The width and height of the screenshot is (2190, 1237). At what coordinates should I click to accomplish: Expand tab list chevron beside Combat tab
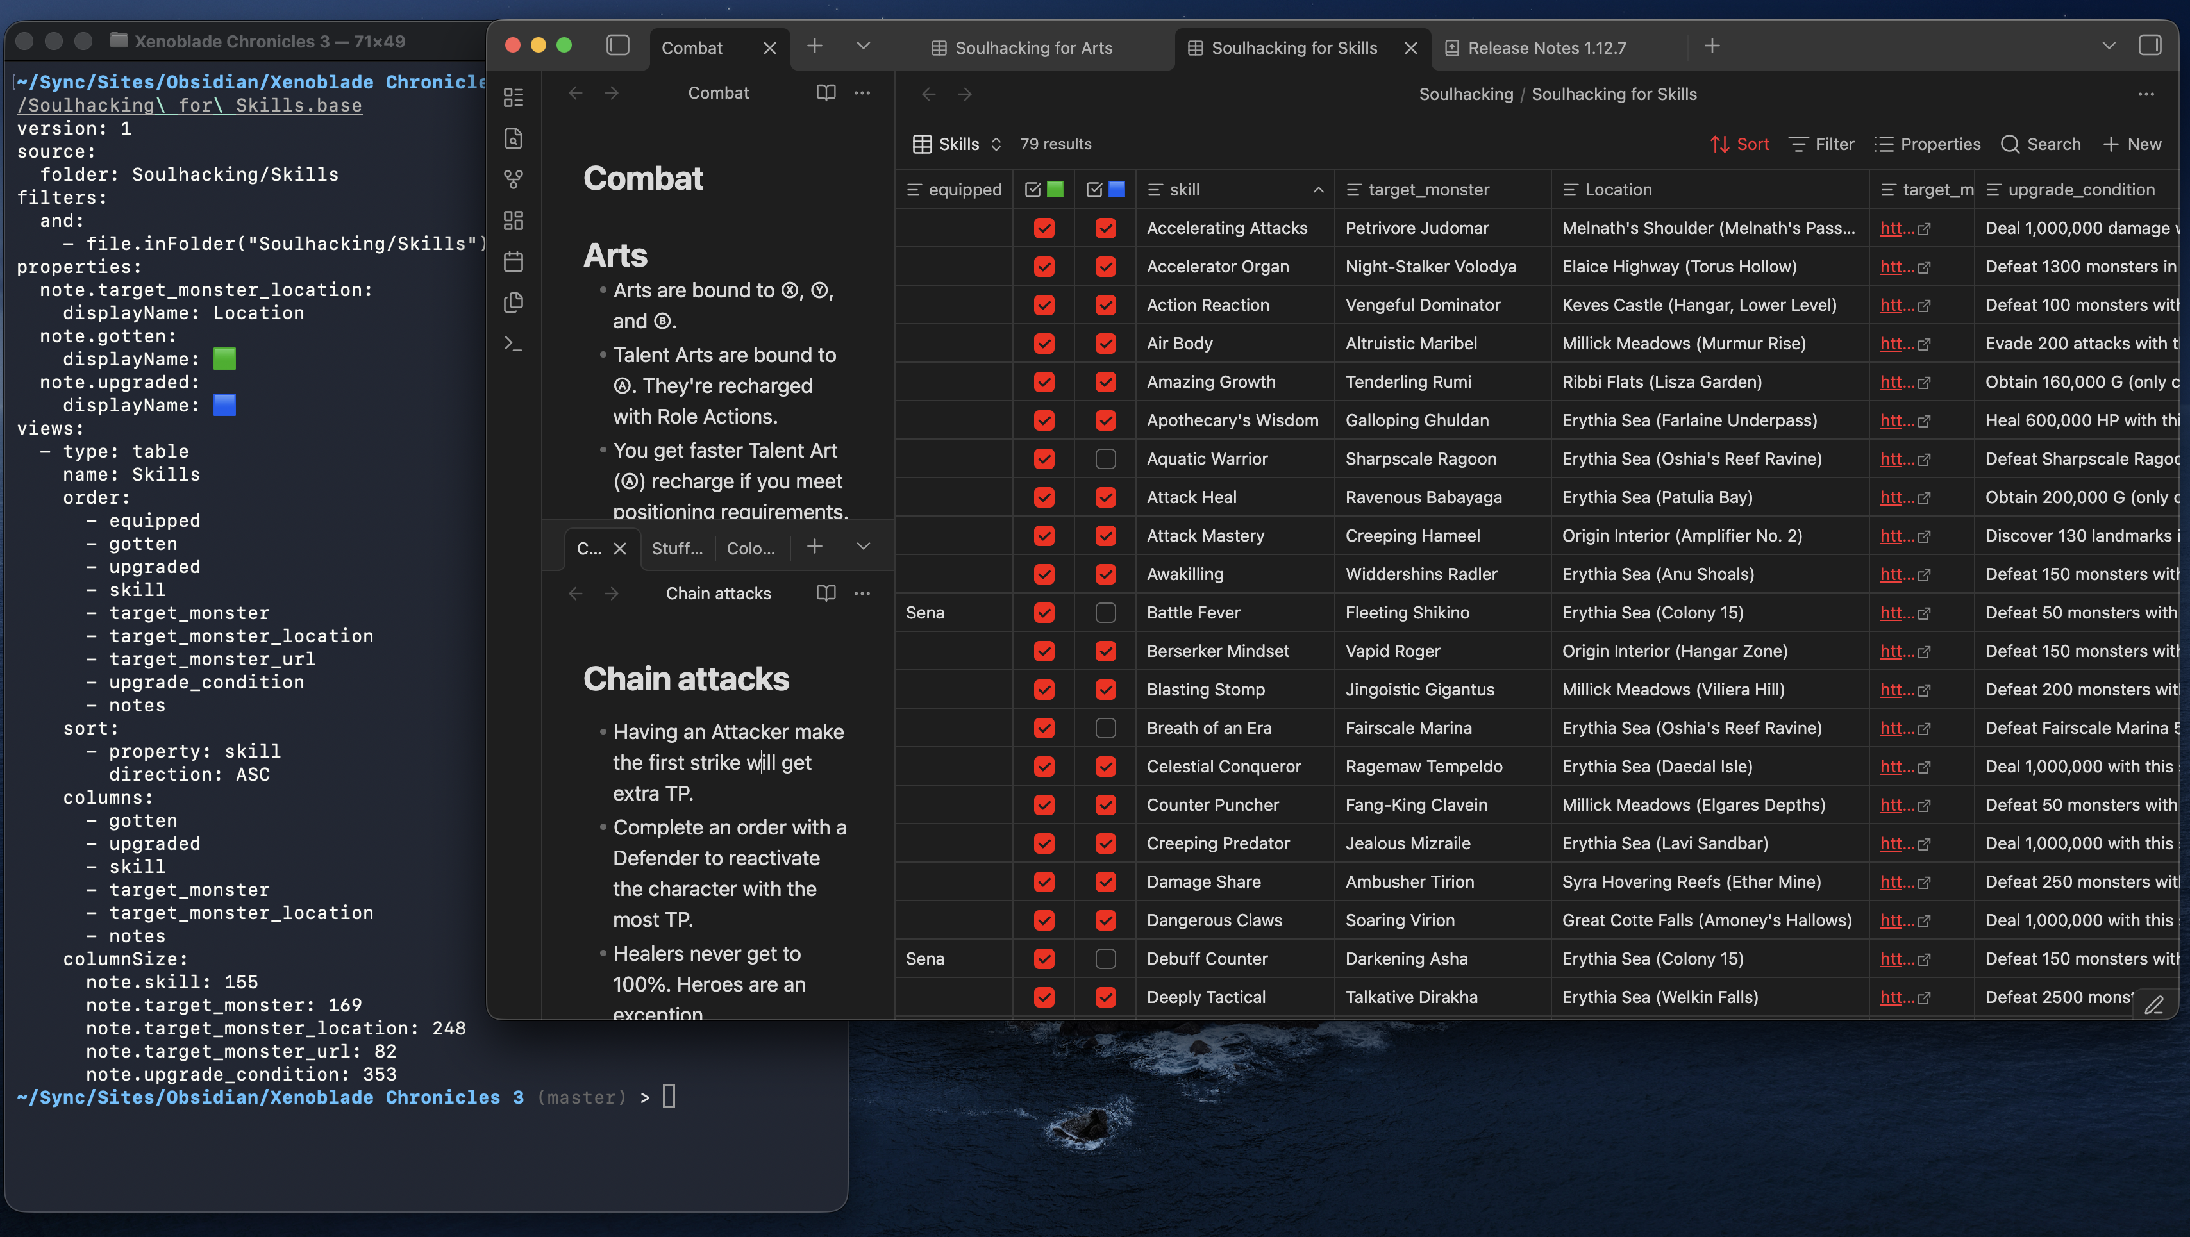point(863,46)
